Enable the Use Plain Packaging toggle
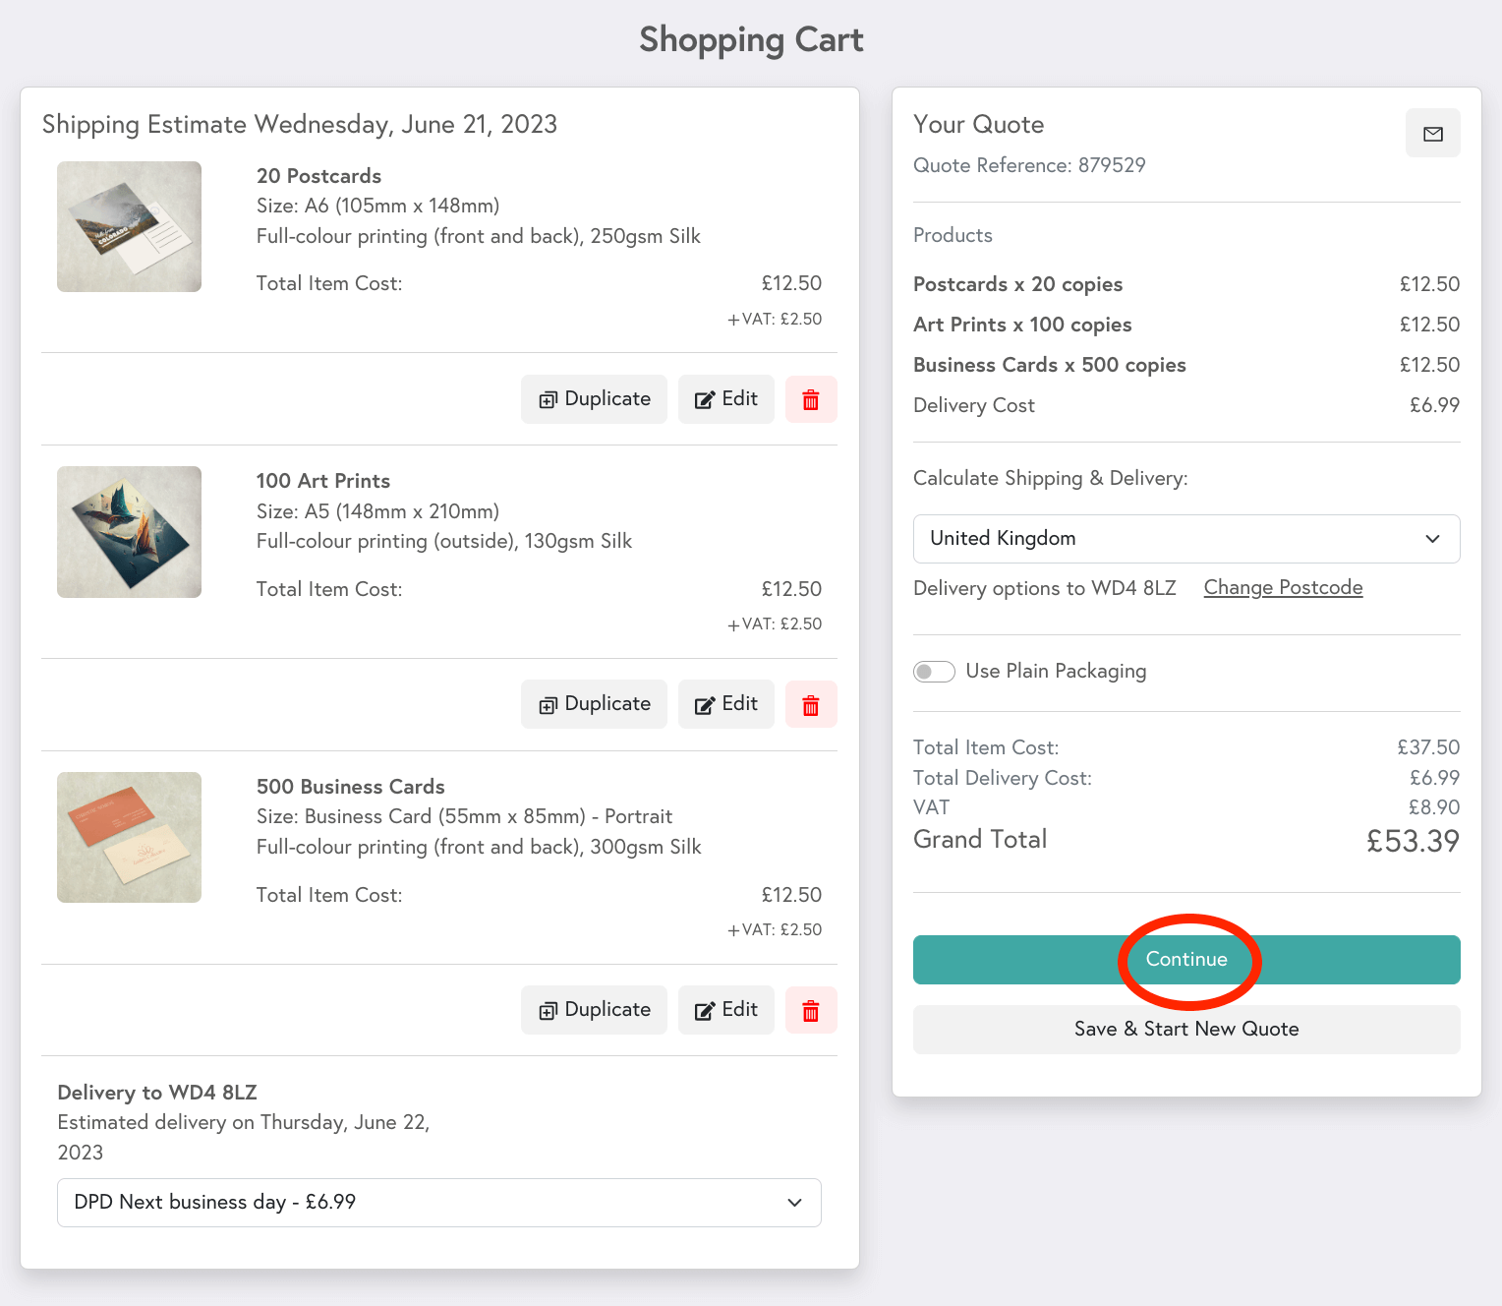The width and height of the screenshot is (1502, 1306). point(934,671)
